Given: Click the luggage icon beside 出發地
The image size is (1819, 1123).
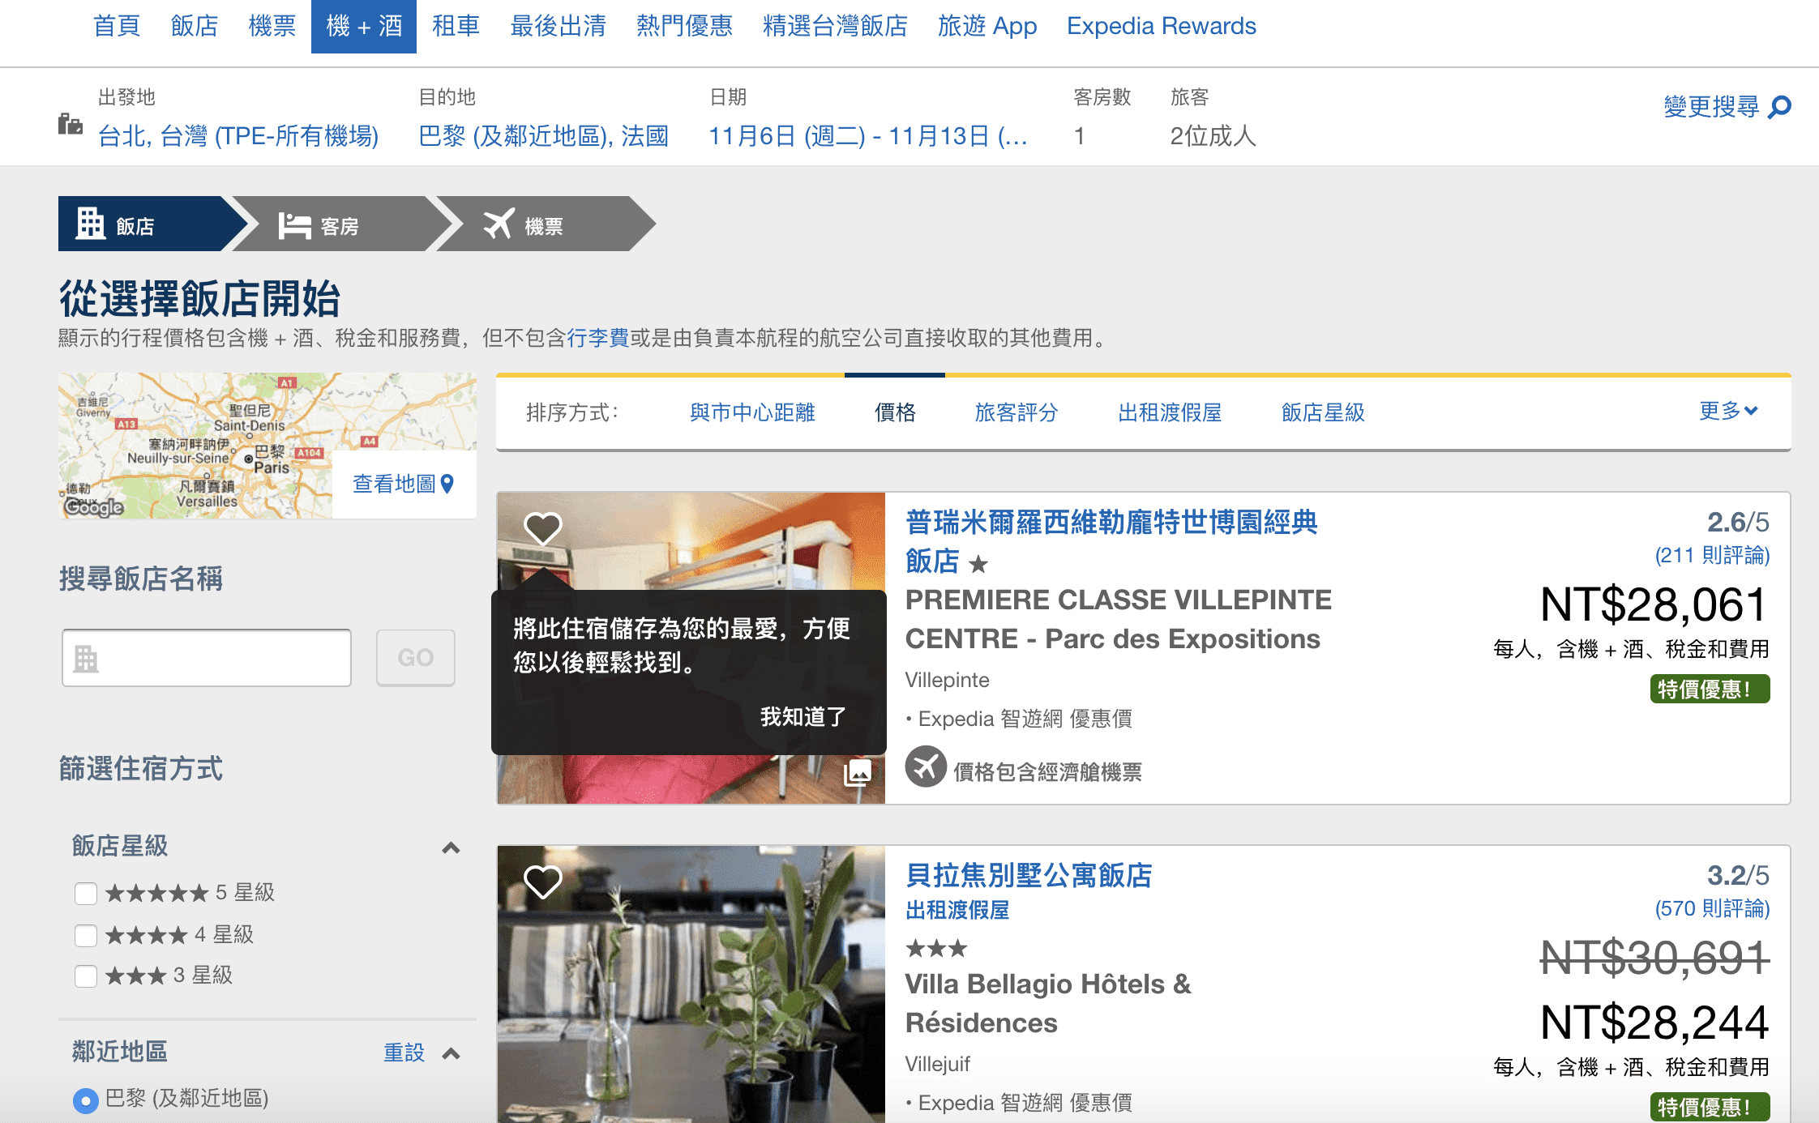Looking at the screenshot, I should [71, 124].
